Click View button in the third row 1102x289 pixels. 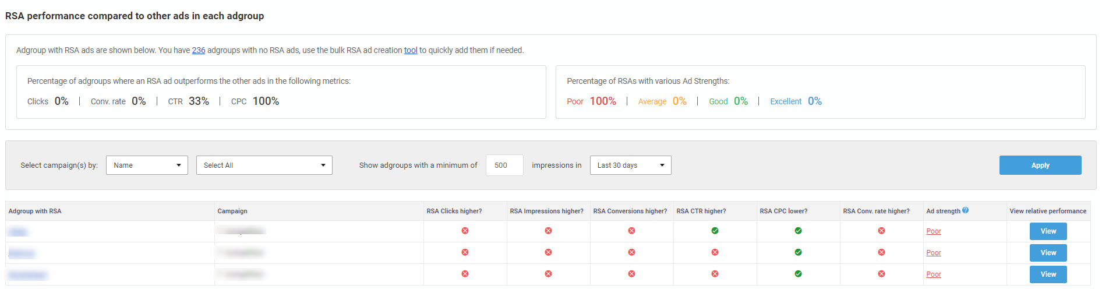[1048, 274]
